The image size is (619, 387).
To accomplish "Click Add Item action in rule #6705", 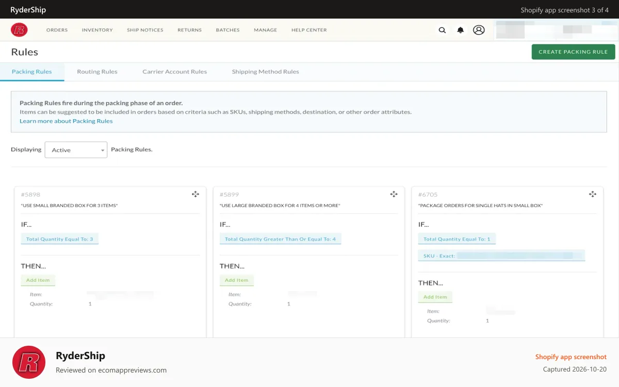I will point(435,297).
